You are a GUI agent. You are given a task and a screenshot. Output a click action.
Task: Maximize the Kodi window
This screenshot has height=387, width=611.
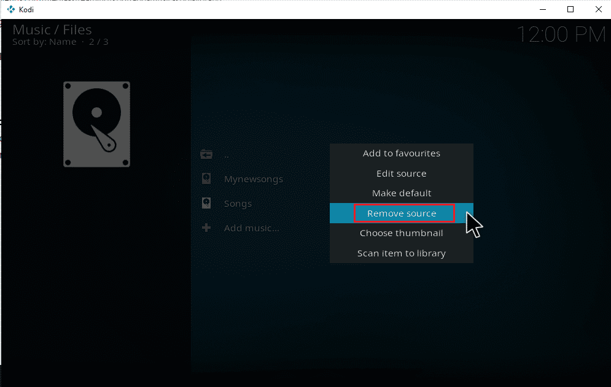tap(570, 9)
